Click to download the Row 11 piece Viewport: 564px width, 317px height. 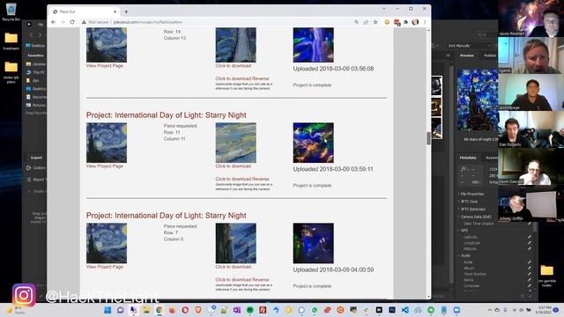[x=233, y=166]
